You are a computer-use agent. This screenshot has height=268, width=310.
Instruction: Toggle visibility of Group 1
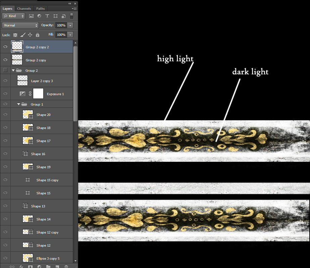pyautogui.click(x=5, y=104)
